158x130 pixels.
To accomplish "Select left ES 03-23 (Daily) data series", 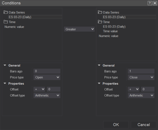I will pyautogui.click(x=35, y=17).
